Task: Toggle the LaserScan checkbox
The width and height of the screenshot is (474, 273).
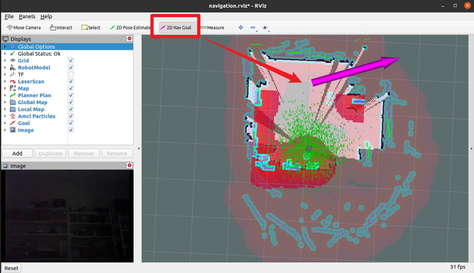Action: (x=71, y=81)
